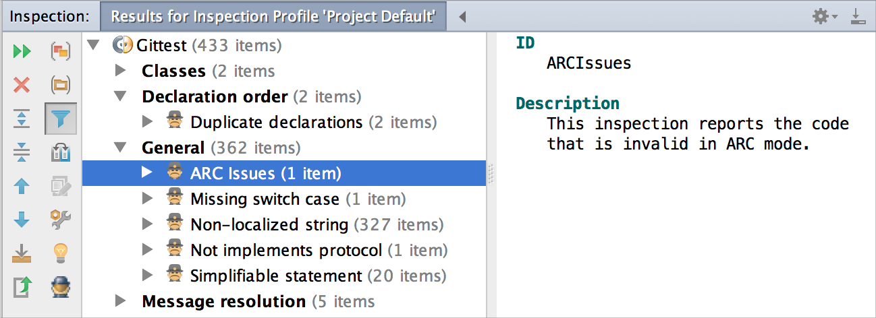Select the 'Project Default' results tab
Viewport: 876px width, 318px height.
[x=273, y=17]
